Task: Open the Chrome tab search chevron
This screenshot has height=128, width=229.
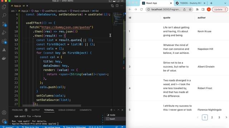Action: [x=225, y=3]
